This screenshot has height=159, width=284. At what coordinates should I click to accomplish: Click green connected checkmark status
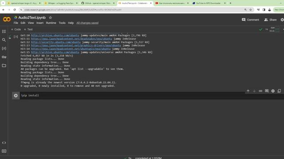[x=260, y=30]
